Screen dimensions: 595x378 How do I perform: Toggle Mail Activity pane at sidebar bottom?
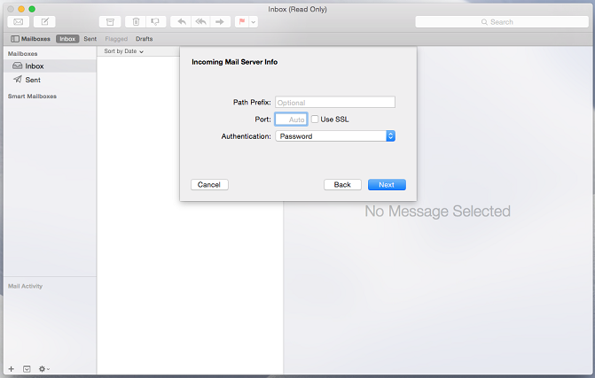click(x=27, y=368)
